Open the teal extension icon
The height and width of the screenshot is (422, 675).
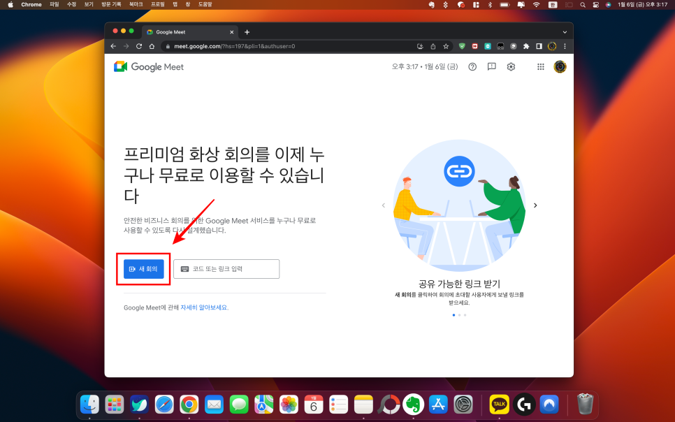(488, 46)
